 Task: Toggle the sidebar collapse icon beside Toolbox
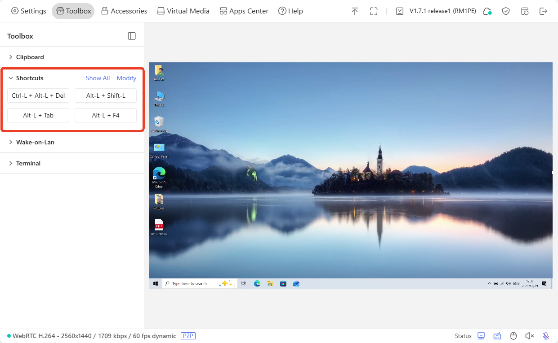(x=132, y=36)
